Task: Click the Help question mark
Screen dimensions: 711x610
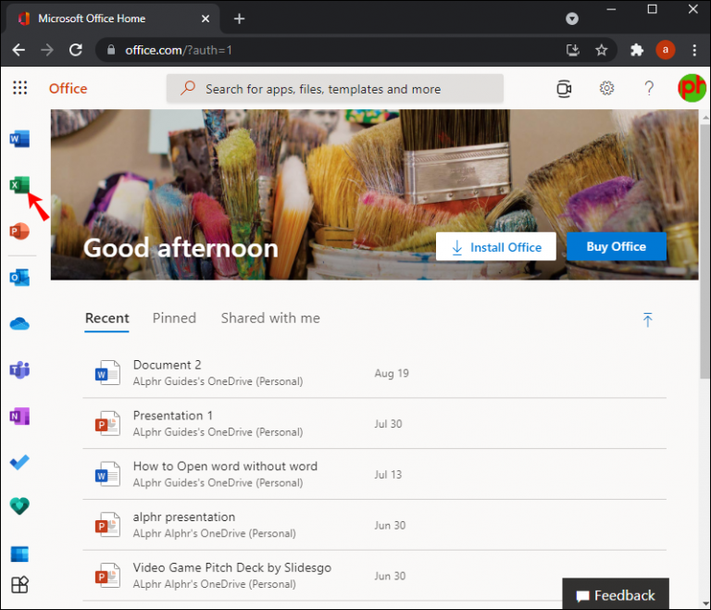Action: [649, 88]
